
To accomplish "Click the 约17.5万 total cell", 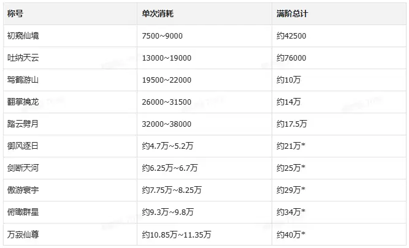I will (x=339, y=124).
